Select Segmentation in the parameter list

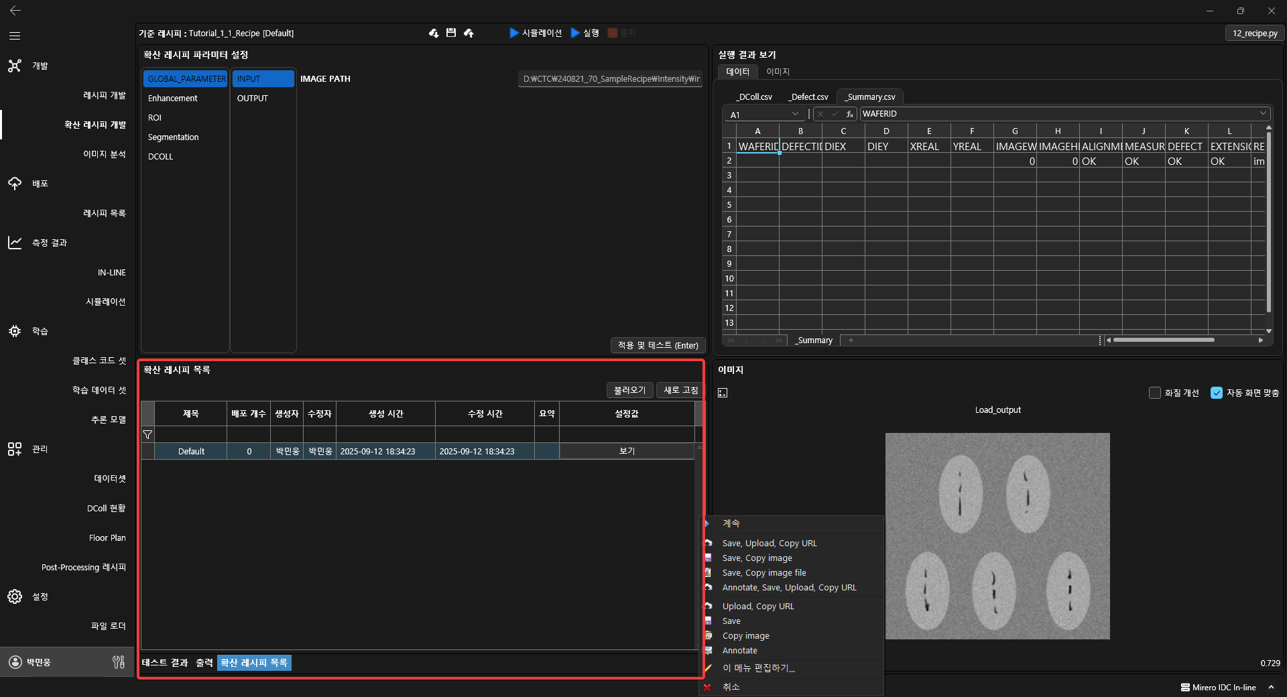click(x=173, y=137)
